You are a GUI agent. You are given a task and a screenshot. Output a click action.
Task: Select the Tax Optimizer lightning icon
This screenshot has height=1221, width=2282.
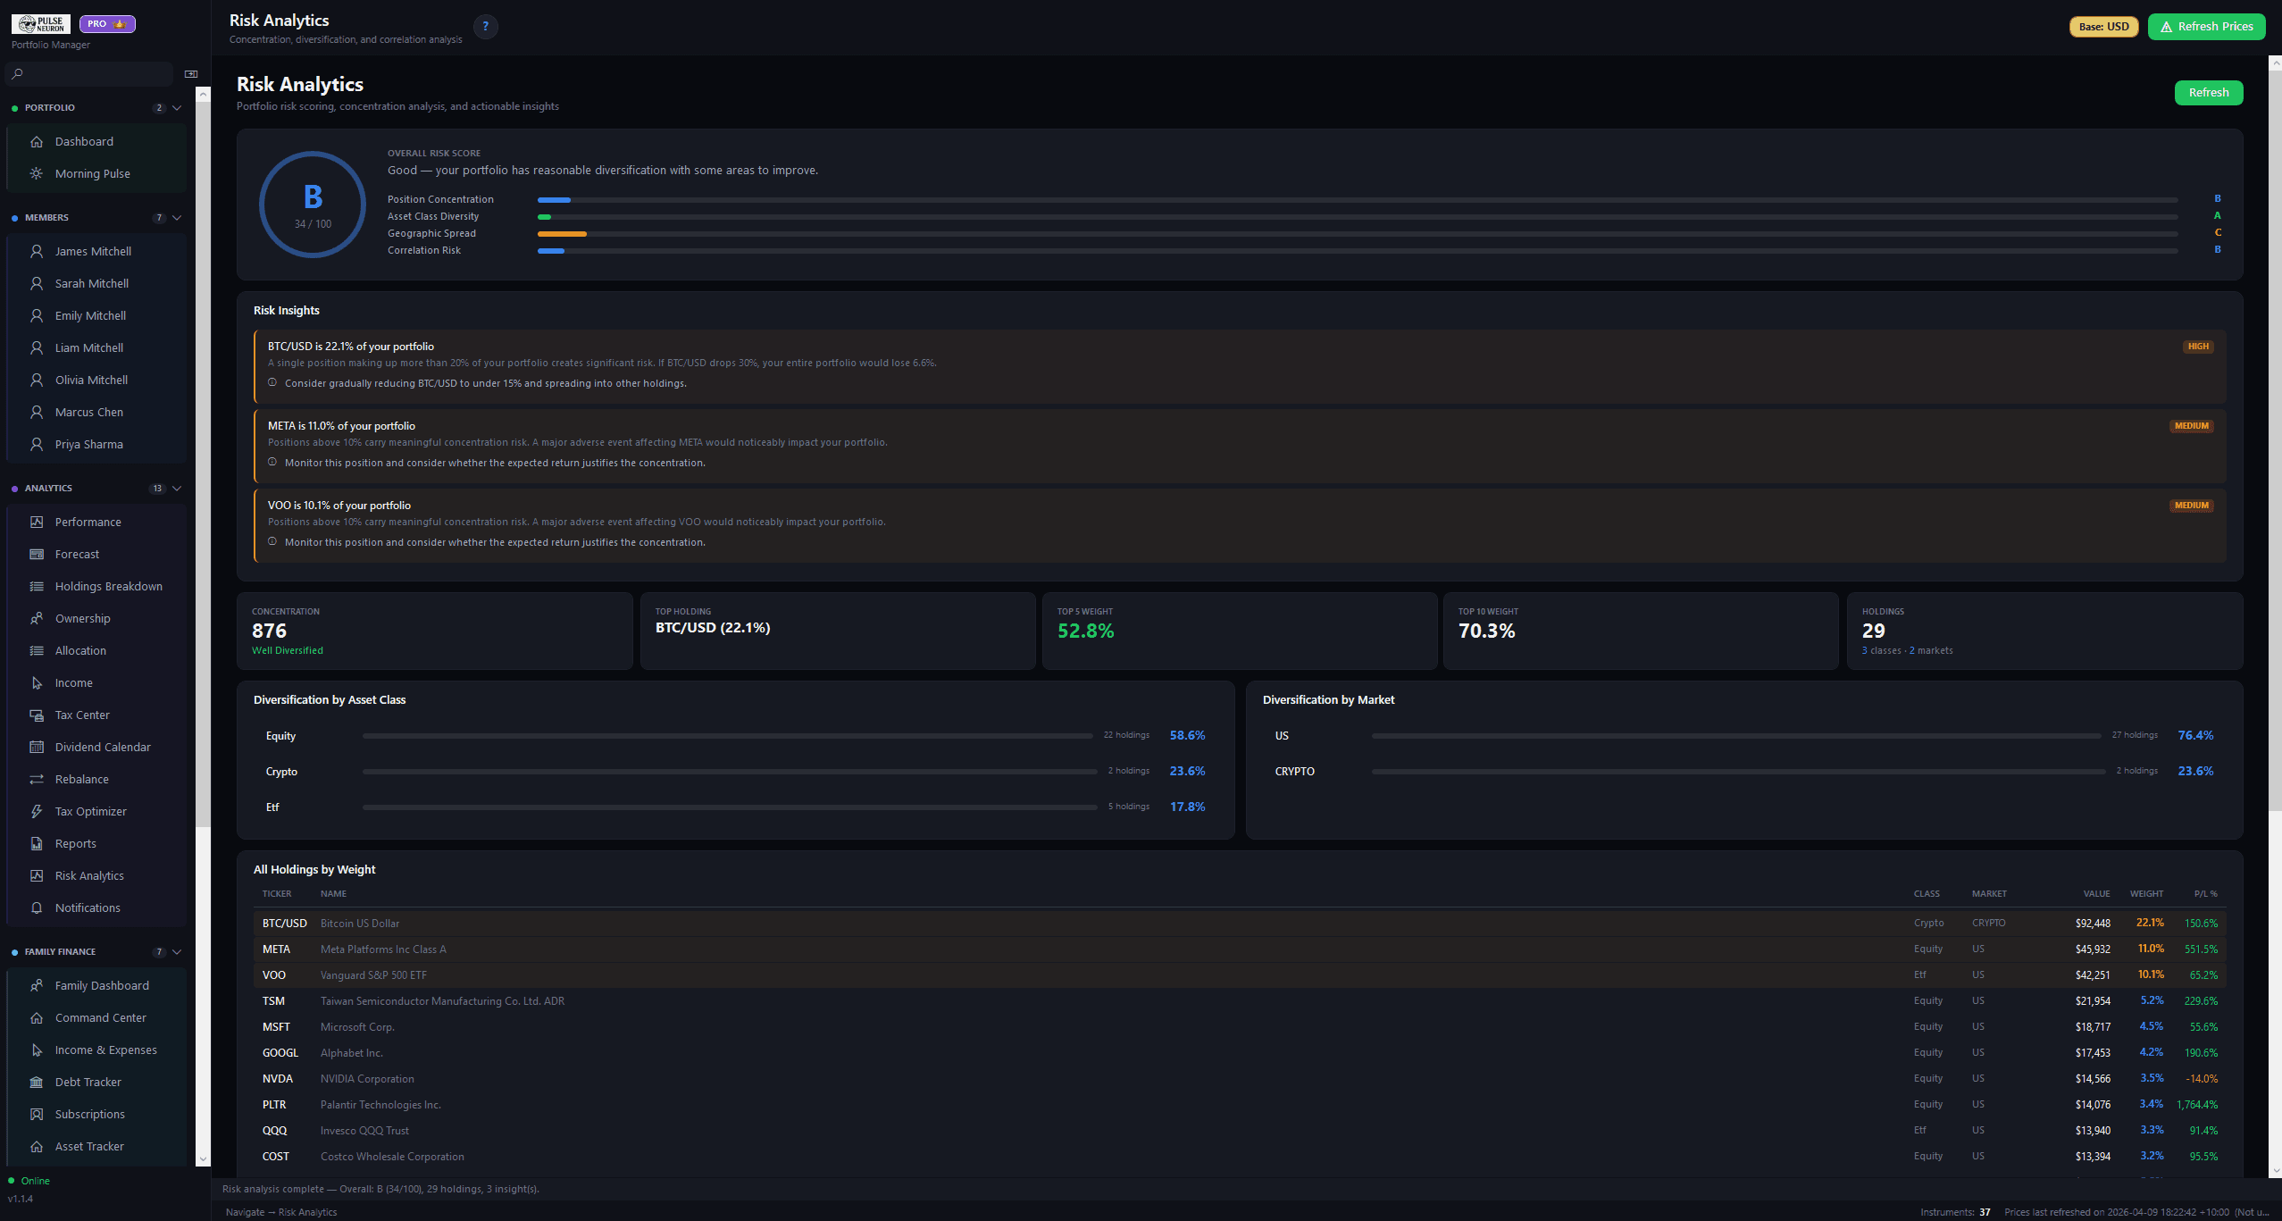pyautogui.click(x=36, y=811)
